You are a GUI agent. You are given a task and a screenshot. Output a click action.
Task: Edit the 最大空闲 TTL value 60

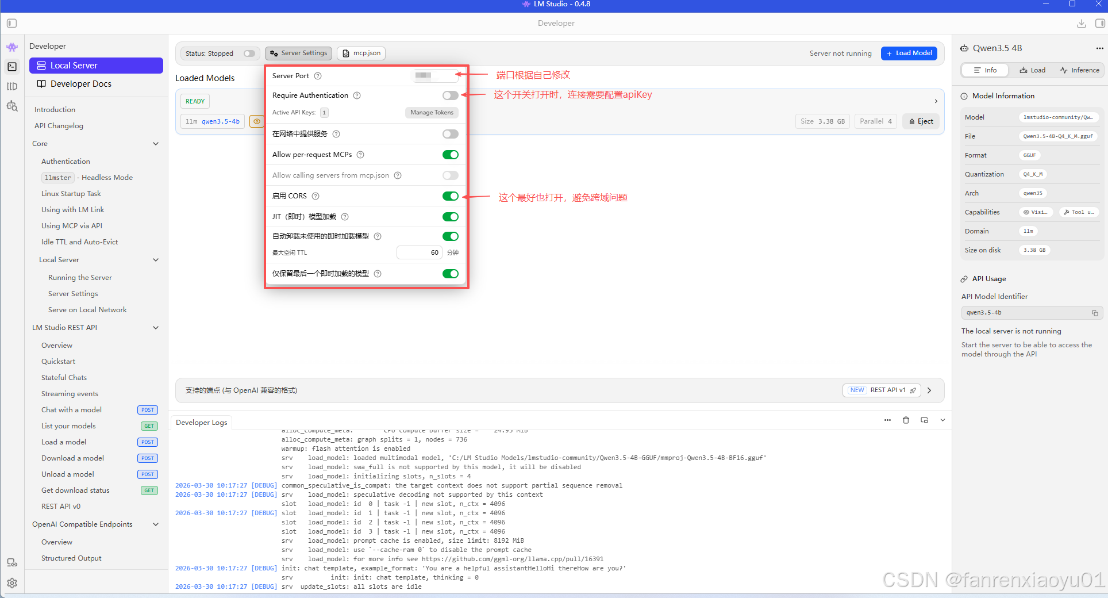pos(419,252)
